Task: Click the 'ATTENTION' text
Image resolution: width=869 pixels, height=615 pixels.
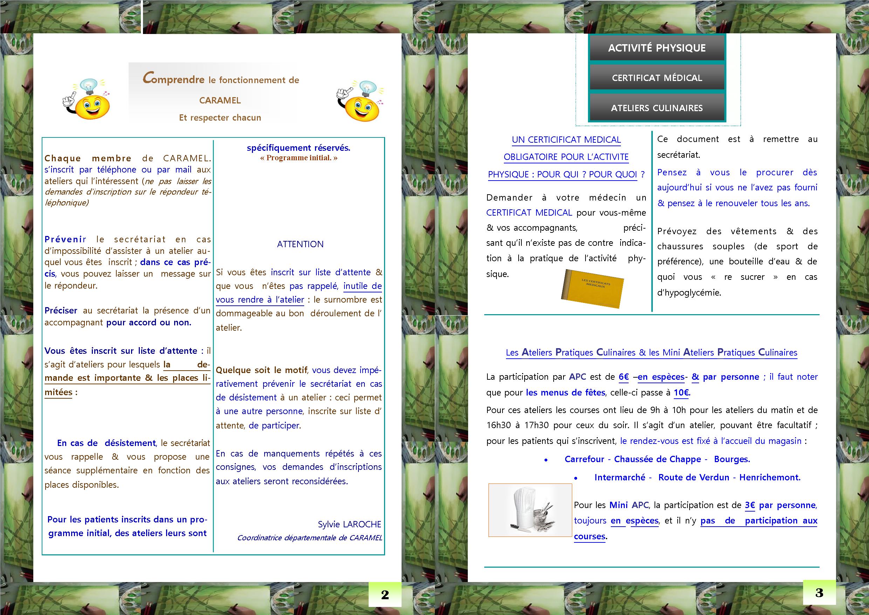Action: point(300,244)
